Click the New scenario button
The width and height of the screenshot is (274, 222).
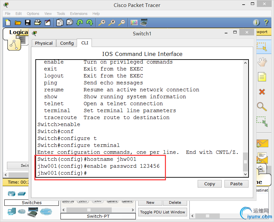[x=150, y=202]
